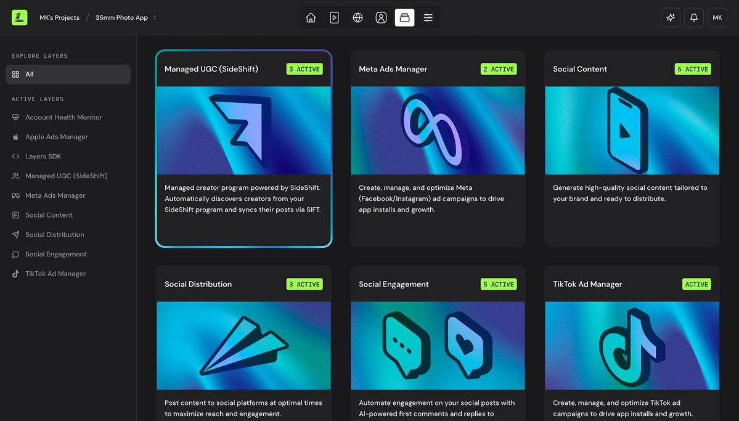The height and width of the screenshot is (421, 739).
Task: Open the MK account avatar button
Action: point(717,17)
